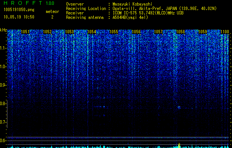
Task: Click the 1059 time marker
Action: click(x=202, y=32)
